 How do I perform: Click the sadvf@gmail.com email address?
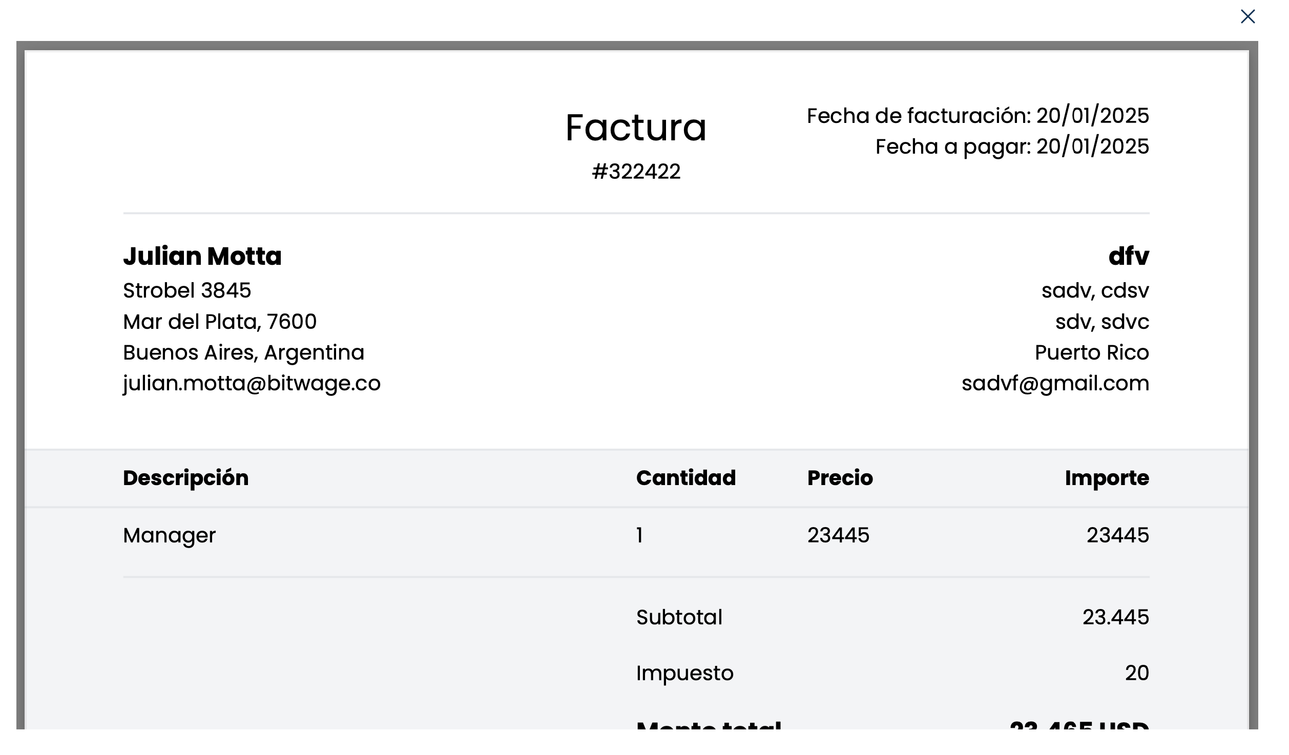tap(1055, 383)
